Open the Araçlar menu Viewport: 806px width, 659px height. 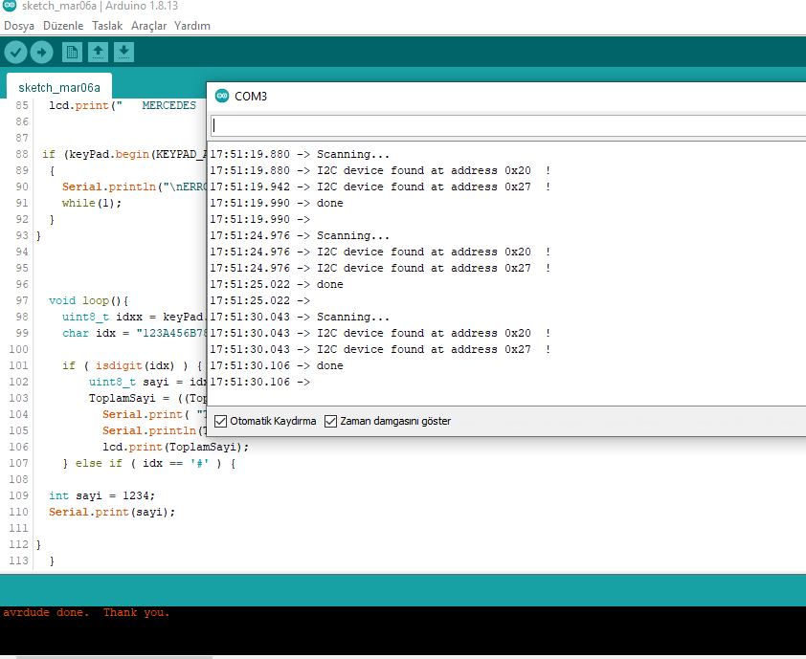148,26
